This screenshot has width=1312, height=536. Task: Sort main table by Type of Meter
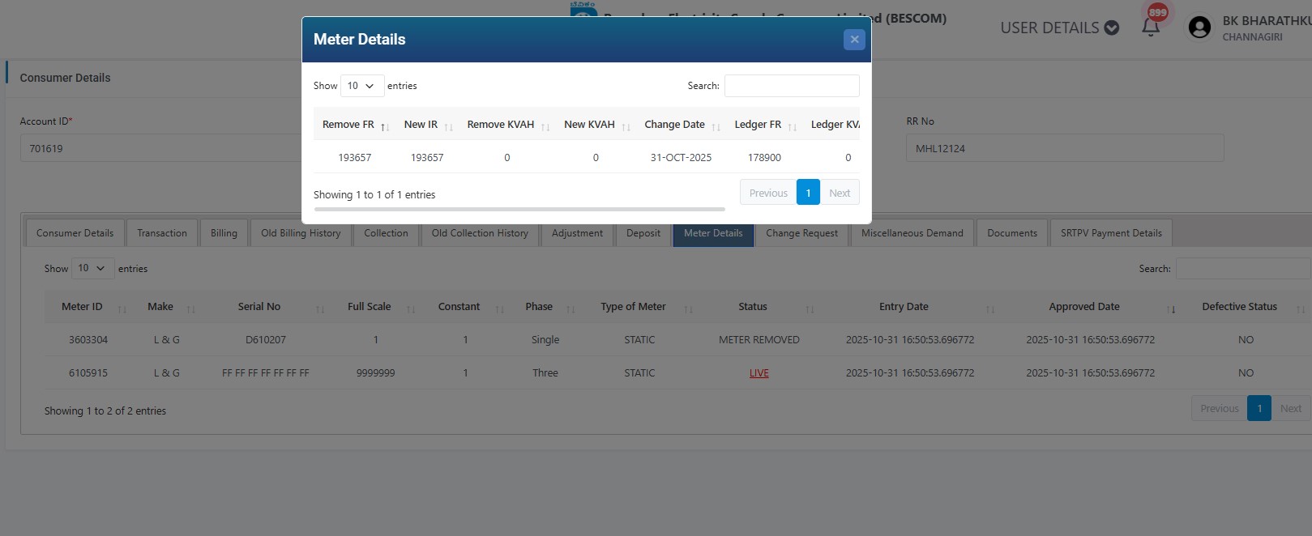point(639,307)
